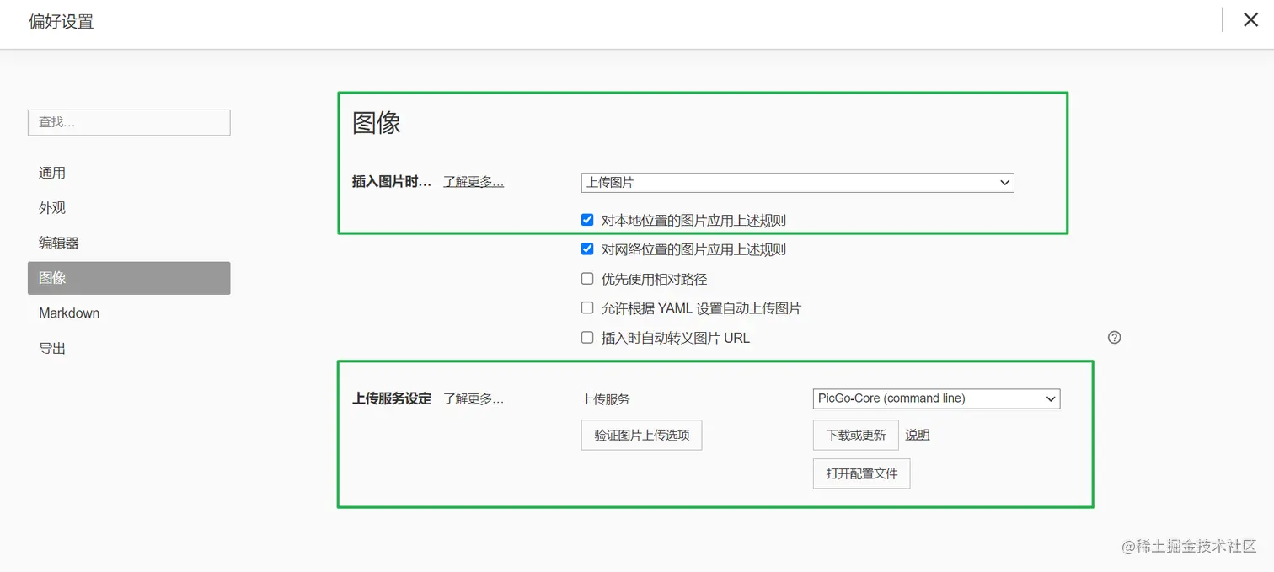This screenshot has height=572, width=1274.
Task: Click the 打开配置文件 button
Action: (861, 473)
